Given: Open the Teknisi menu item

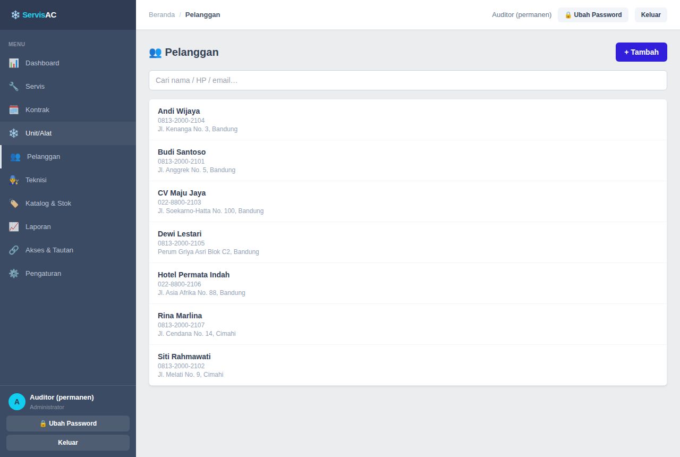Looking at the screenshot, I should [68, 180].
